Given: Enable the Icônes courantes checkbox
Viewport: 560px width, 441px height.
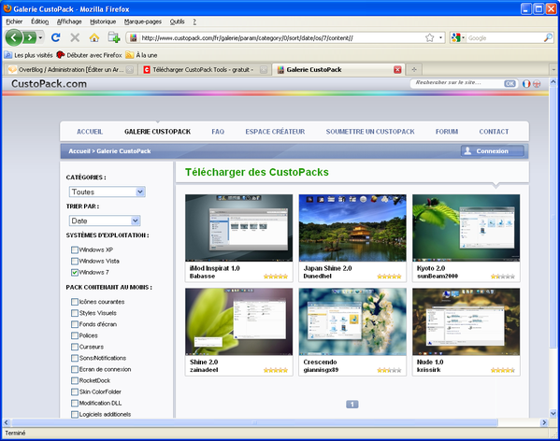Looking at the screenshot, I should point(75,302).
